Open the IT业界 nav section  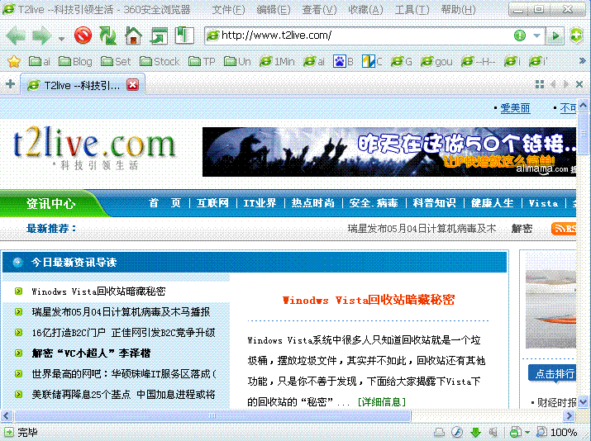click(x=260, y=203)
